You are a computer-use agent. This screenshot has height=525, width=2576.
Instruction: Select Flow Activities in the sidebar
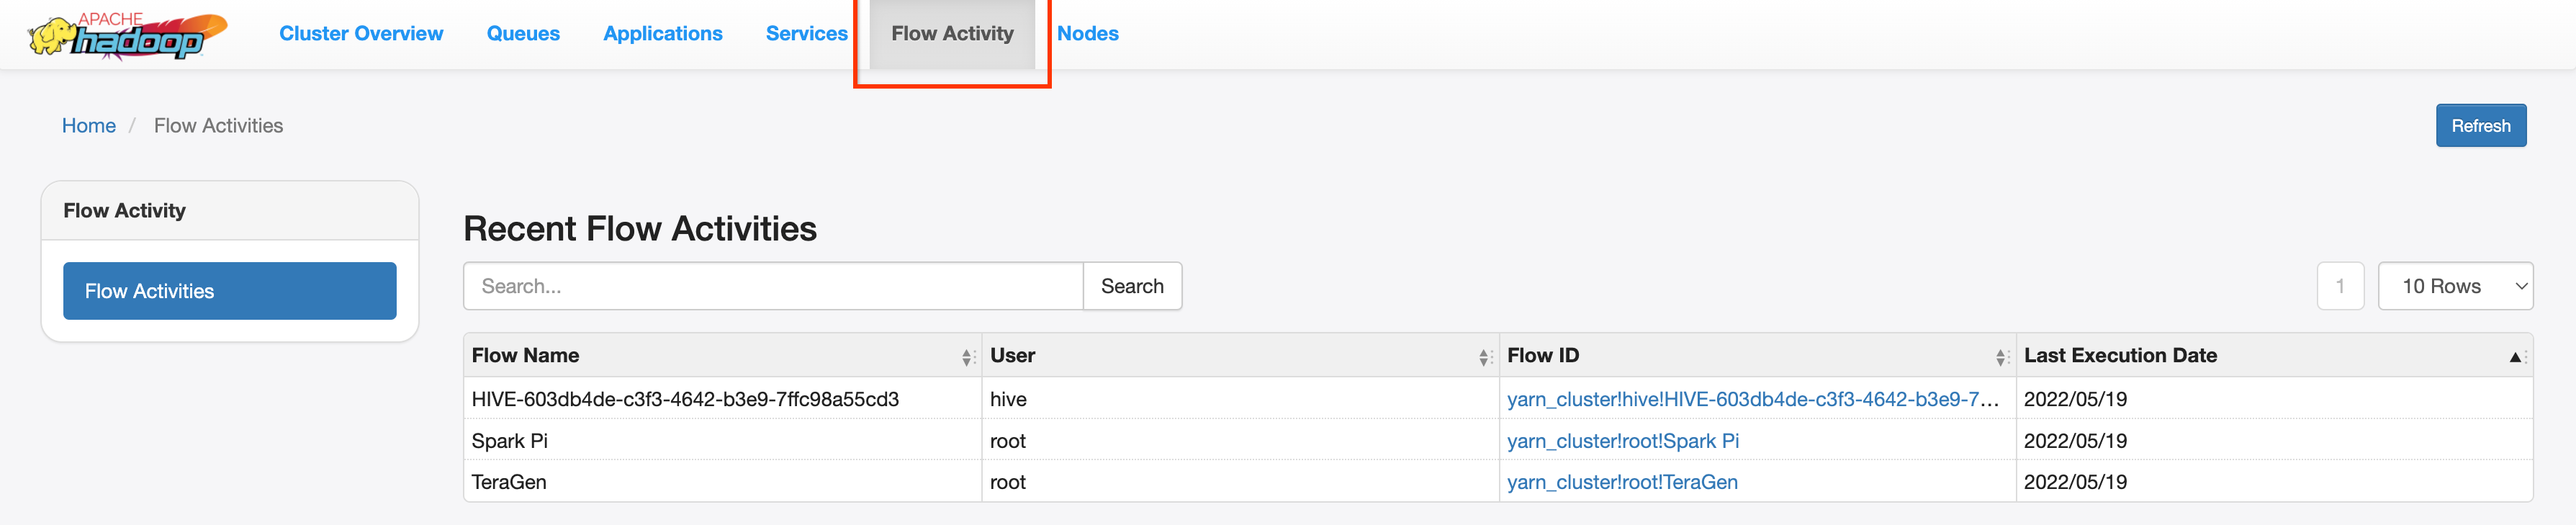[229, 291]
